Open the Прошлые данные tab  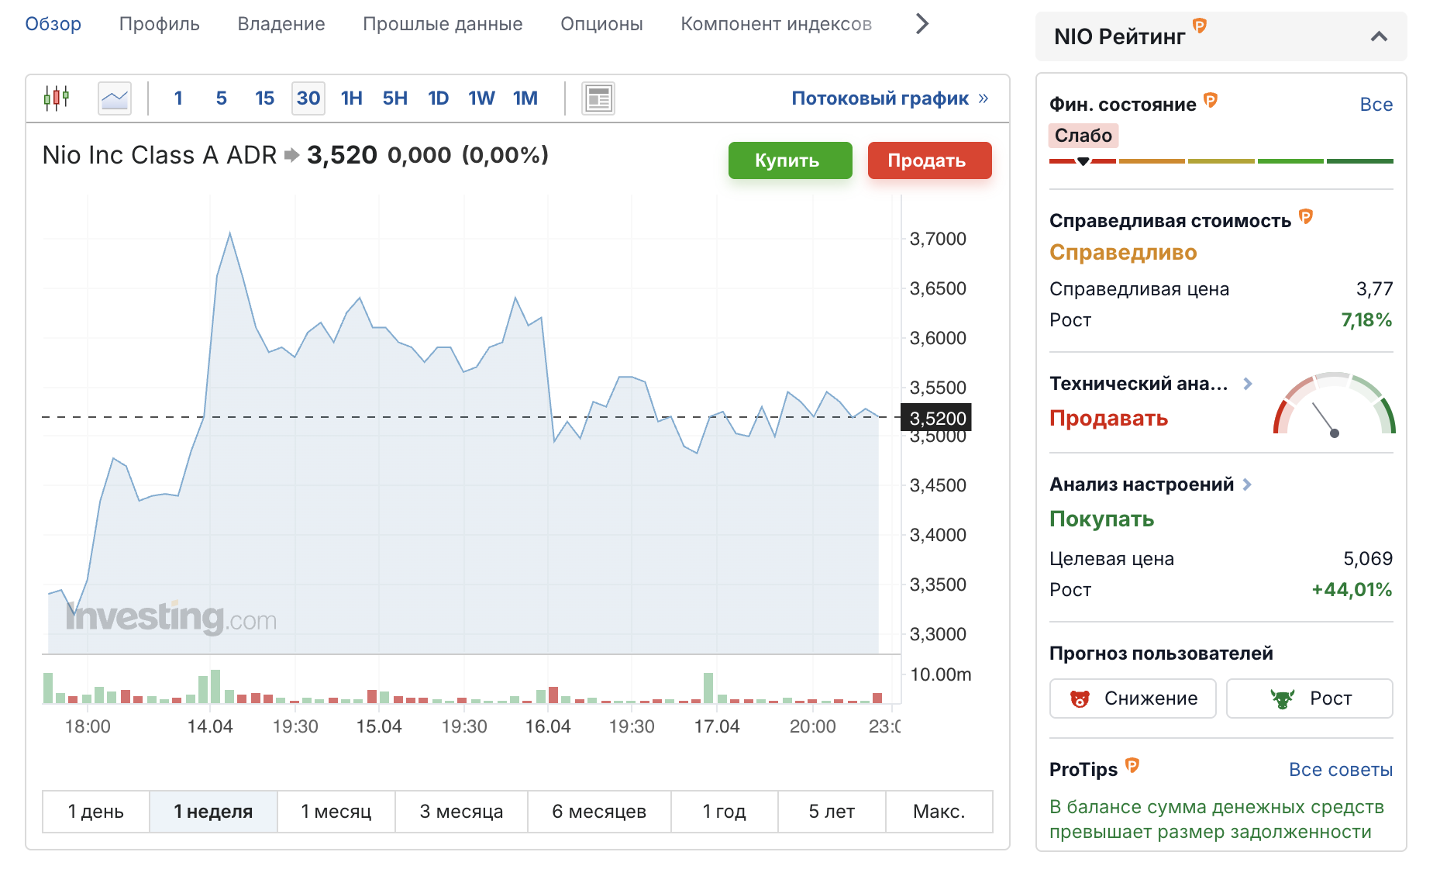(443, 24)
